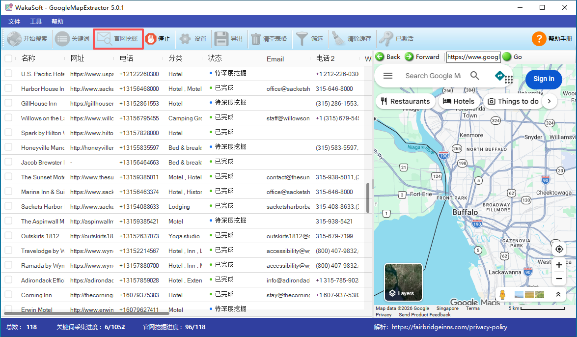Expand the map imagery strip chevron
This screenshot has height=337, width=577.
[x=558, y=294]
